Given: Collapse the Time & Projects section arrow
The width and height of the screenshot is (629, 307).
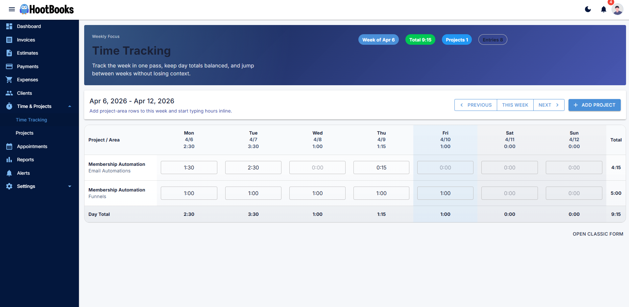Looking at the screenshot, I should [x=70, y=106].
